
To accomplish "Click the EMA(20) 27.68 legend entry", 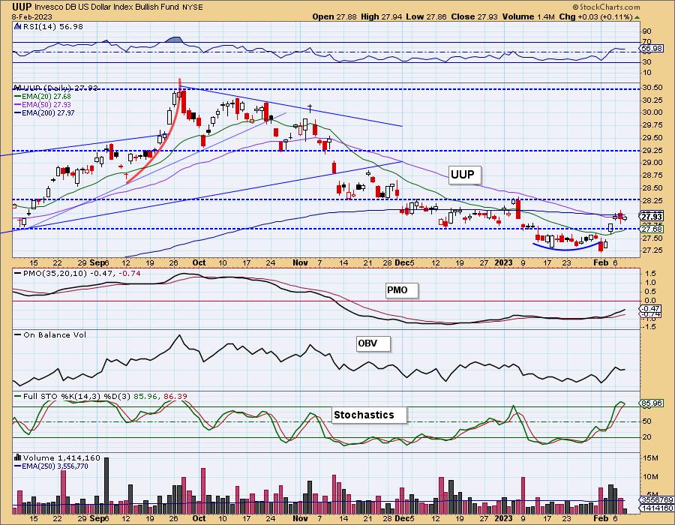I will tap(46, 97).
